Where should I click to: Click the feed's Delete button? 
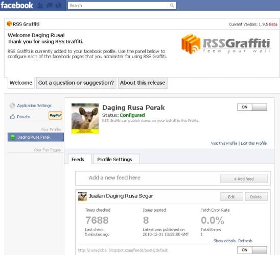coord(256,197)
